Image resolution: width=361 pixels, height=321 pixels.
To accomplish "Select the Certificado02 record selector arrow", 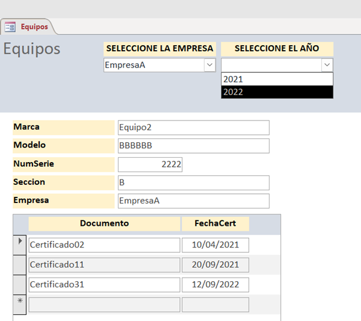I will pos(20,245).
